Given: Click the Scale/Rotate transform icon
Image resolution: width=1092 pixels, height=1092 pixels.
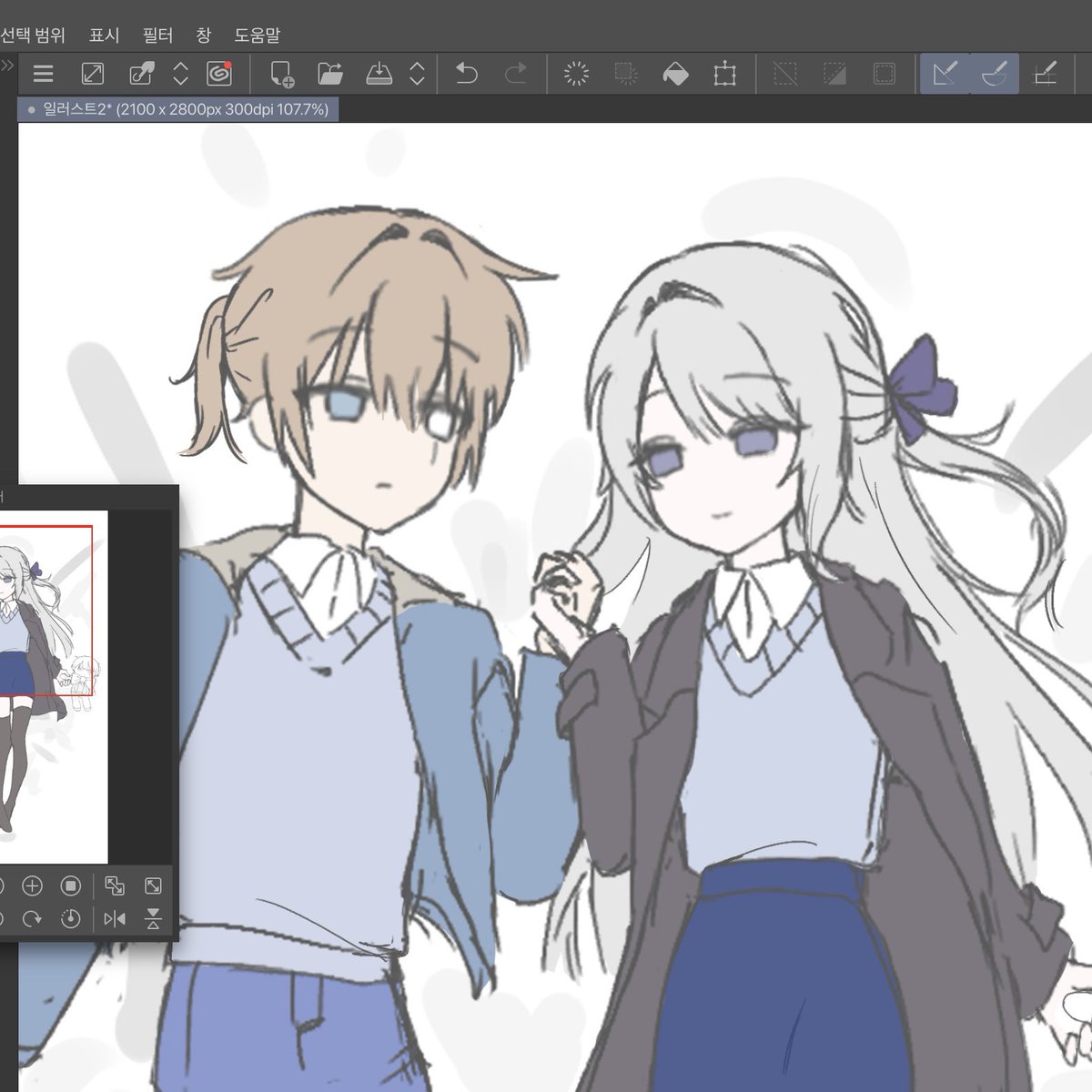Looking at the screenshot, I should coord(725,74).
